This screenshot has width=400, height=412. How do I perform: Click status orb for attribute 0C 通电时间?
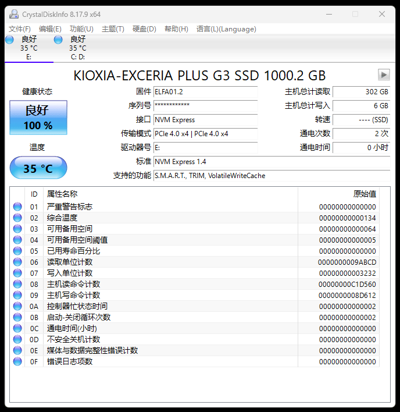point(17,328)
